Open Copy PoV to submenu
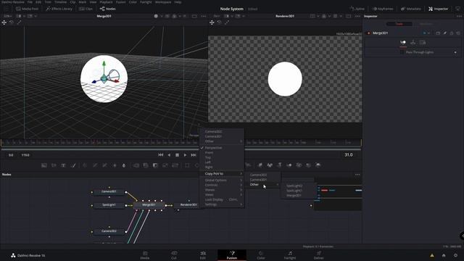Viewport: 464px width, 261px height. tap(222, 174)
